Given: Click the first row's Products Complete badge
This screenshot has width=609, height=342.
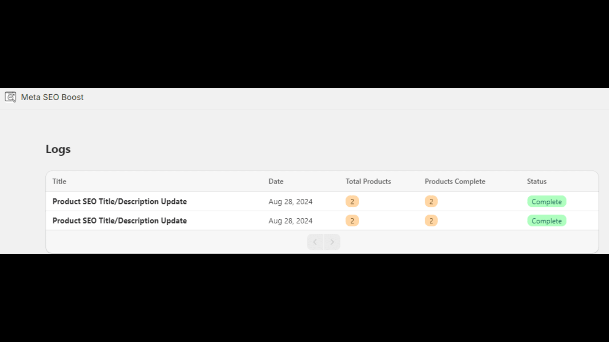Looking at the screenshot, I should click(431, 201).
